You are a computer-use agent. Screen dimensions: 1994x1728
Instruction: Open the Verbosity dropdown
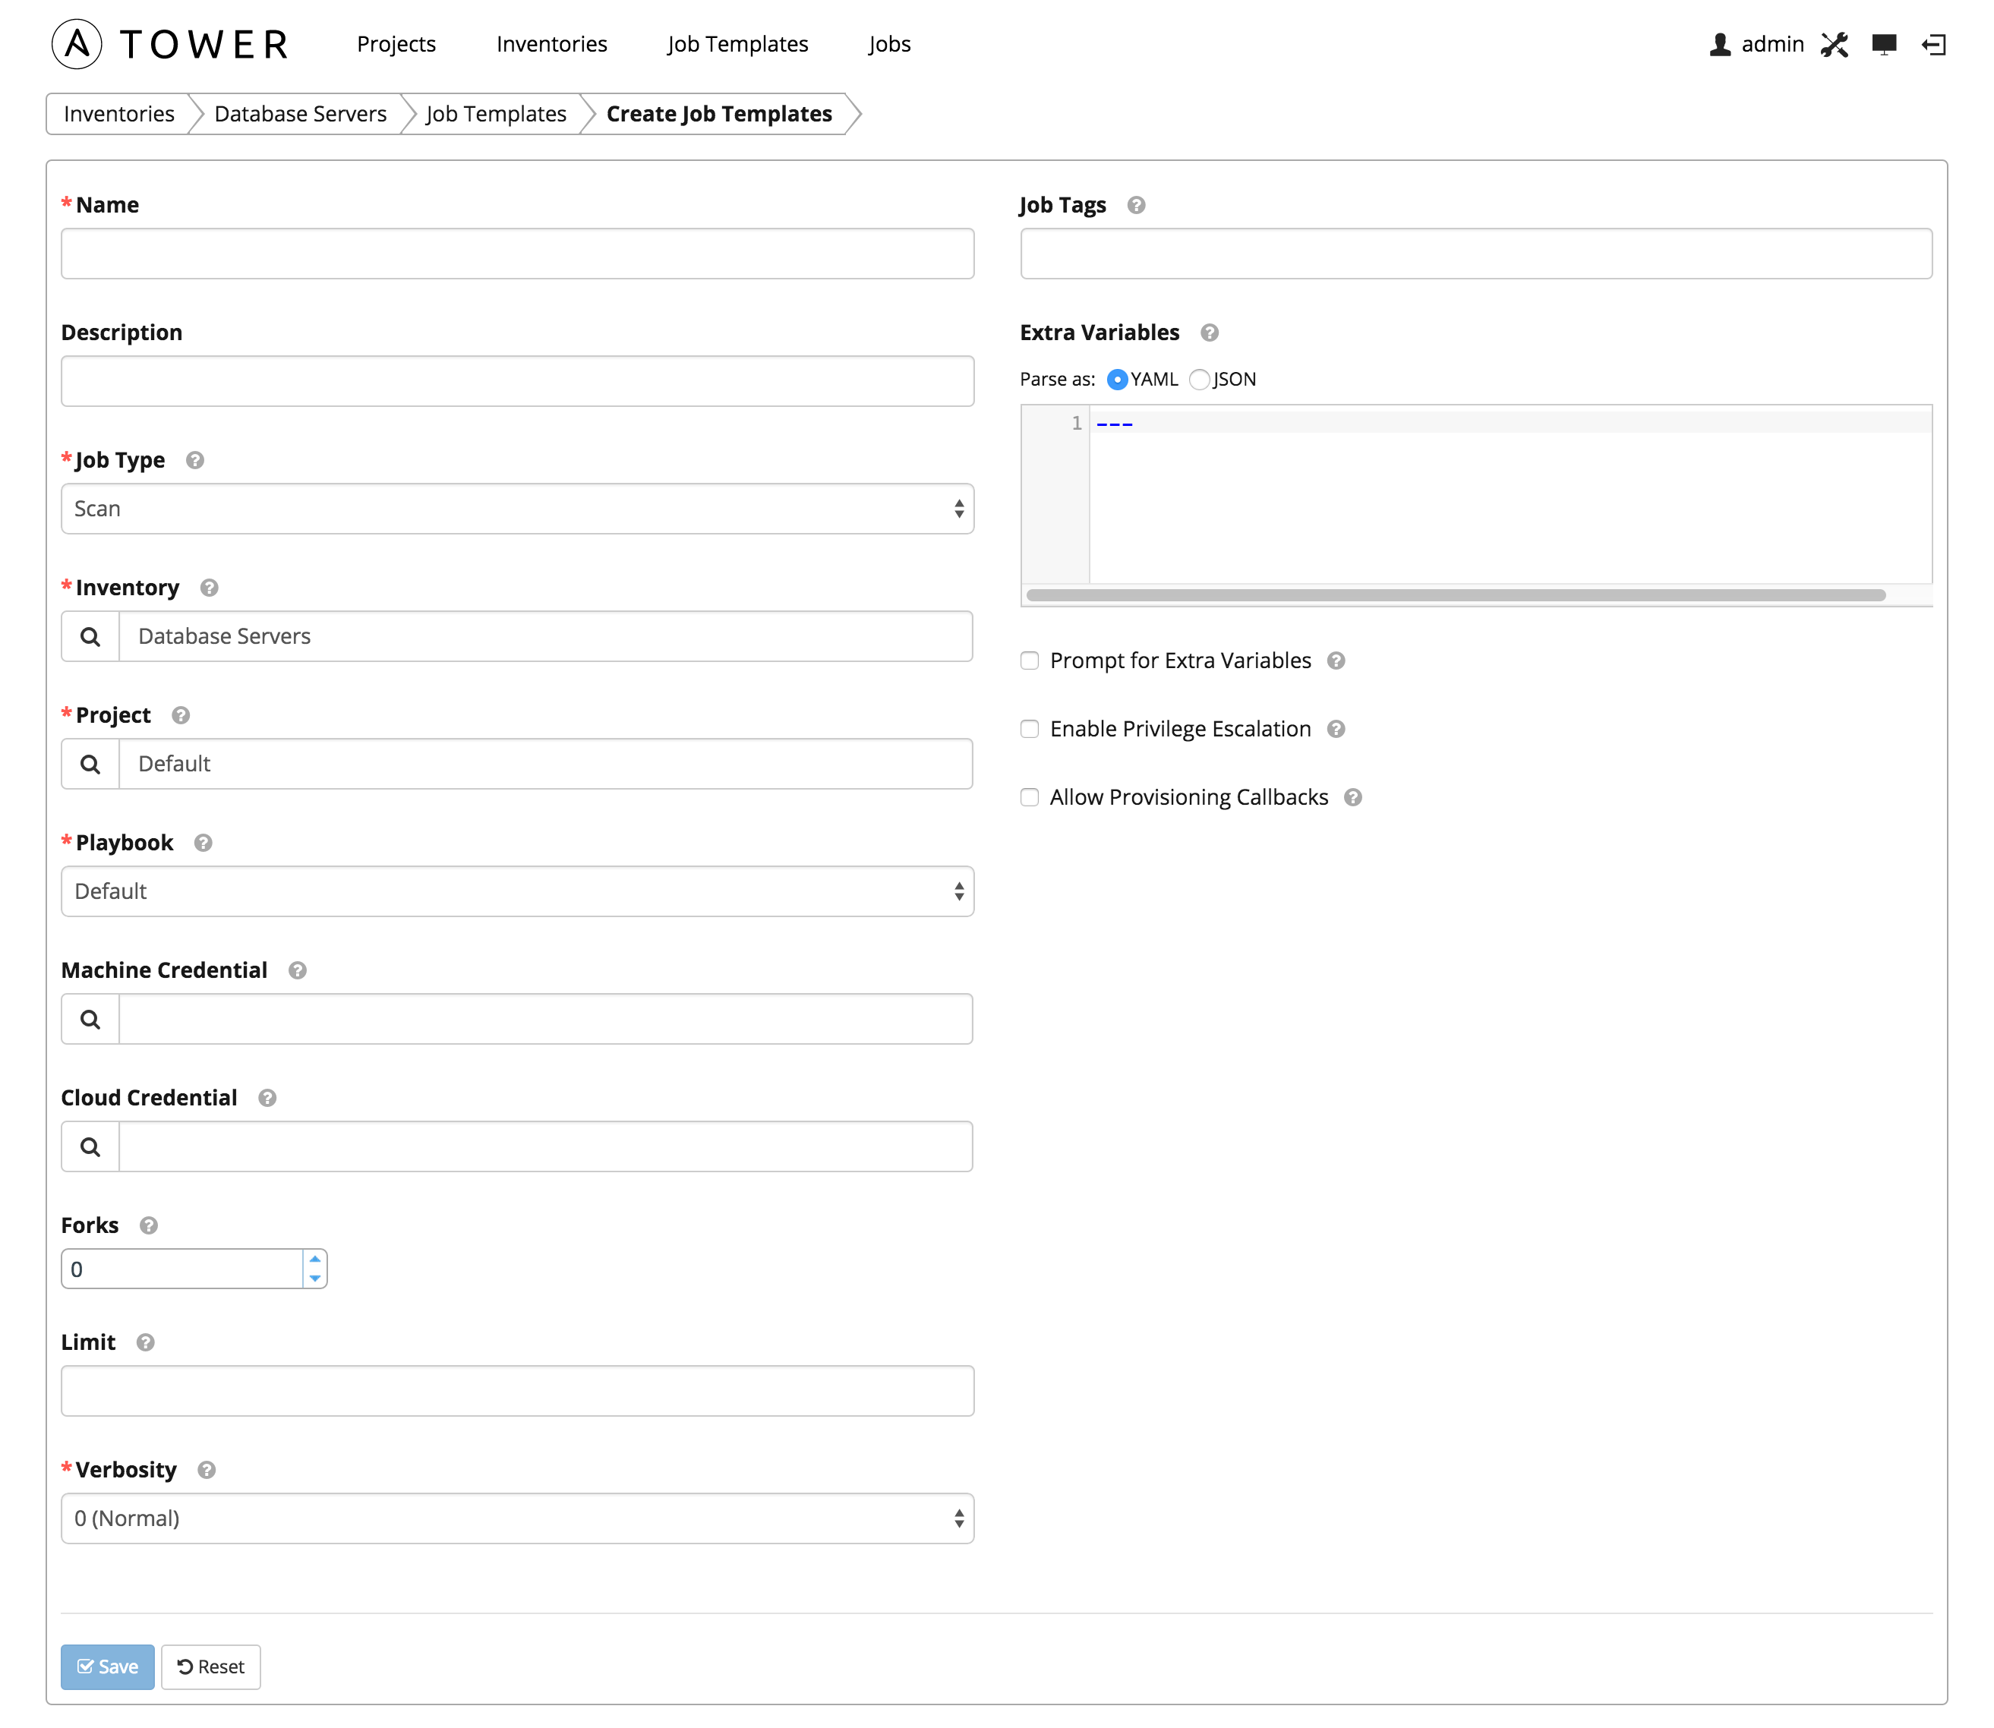[517, 1518]
